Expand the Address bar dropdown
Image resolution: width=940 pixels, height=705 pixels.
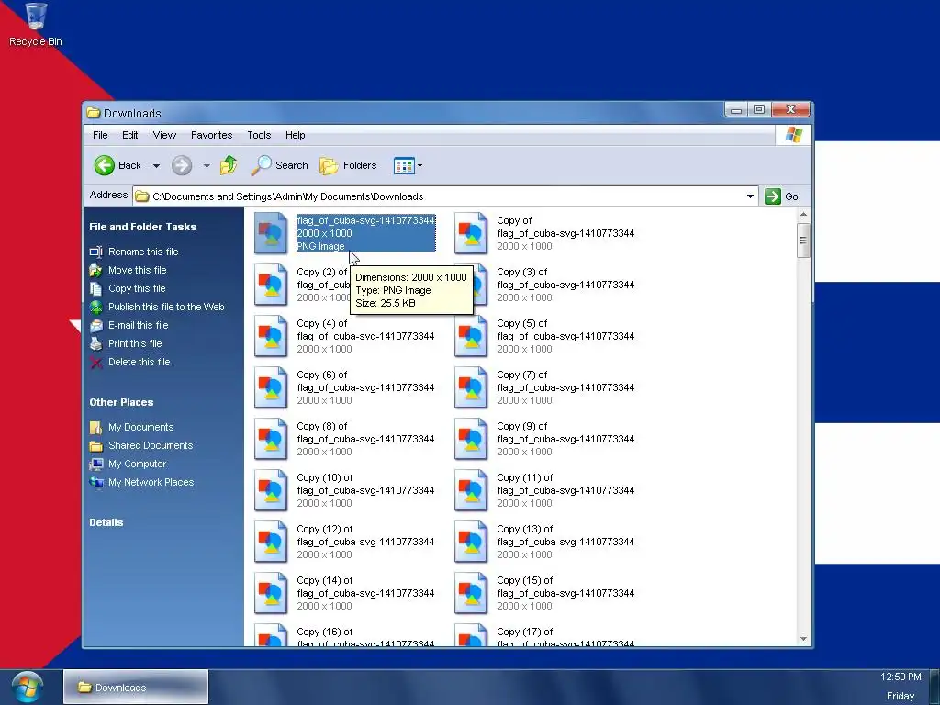click(750, 196)
